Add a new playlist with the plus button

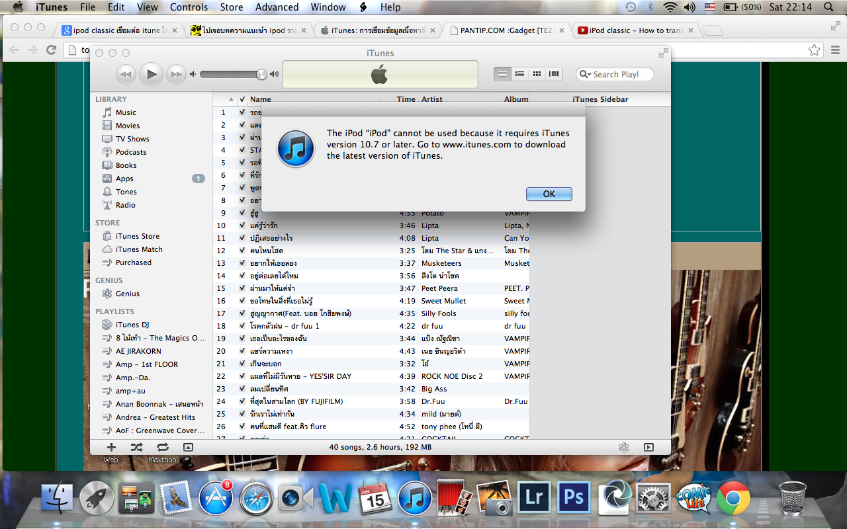click(x=111, y=447)
